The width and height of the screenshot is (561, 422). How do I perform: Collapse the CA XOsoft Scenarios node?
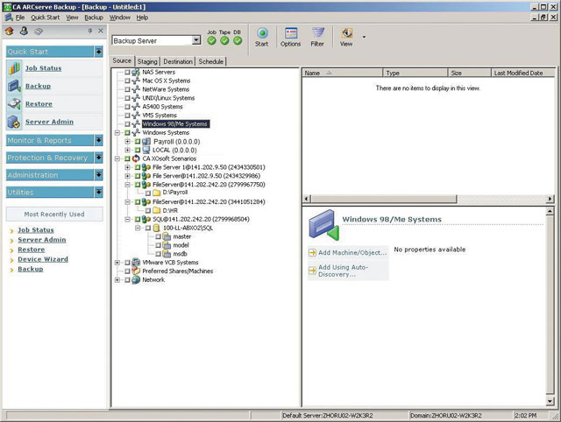click(x=117, y=158)
